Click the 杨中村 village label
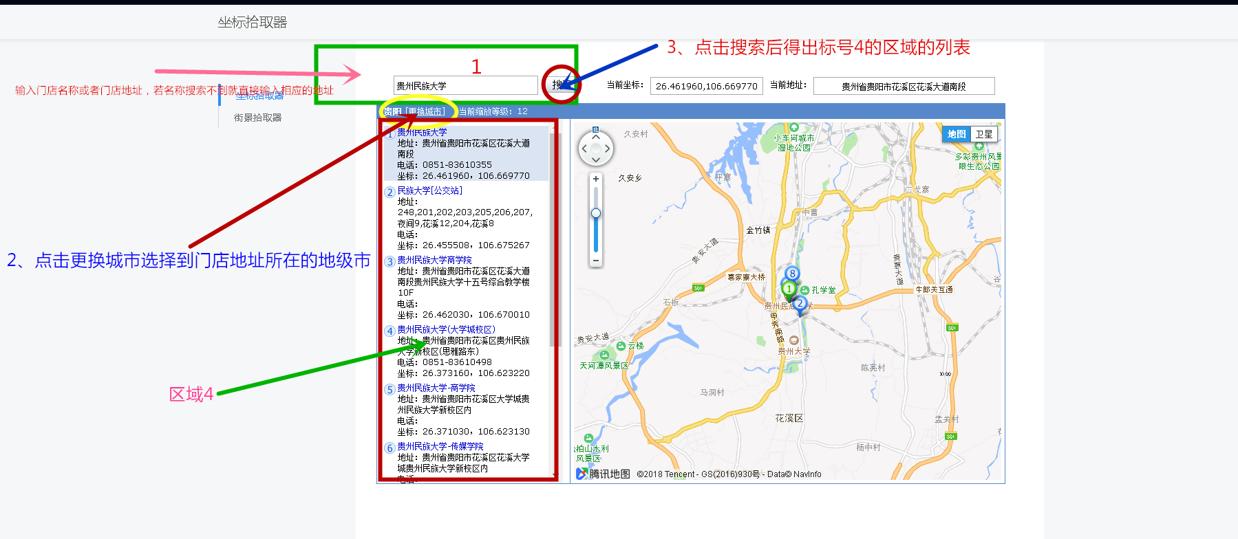Viewport: 1238px width, 539px height. (x=868, y=448)
